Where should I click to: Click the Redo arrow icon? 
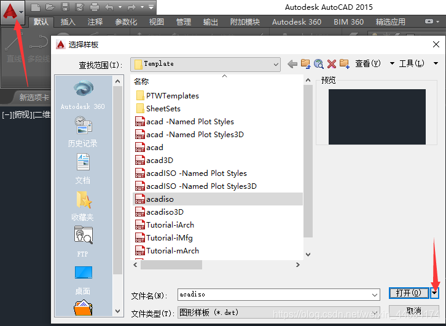coord(131,7)
